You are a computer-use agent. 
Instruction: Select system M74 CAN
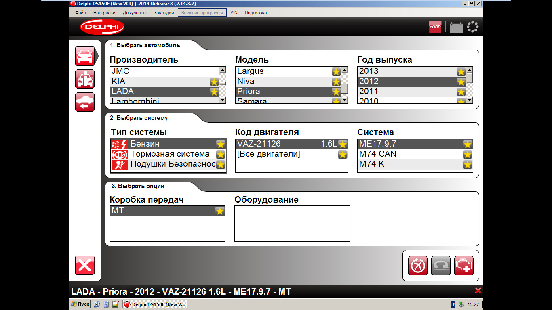click(x=415, y=154)
